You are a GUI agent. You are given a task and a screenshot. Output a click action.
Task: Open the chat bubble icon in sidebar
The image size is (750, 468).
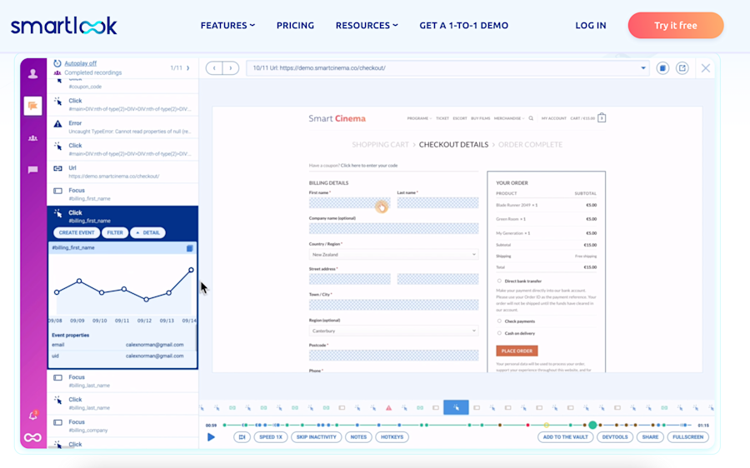[32, 170]
